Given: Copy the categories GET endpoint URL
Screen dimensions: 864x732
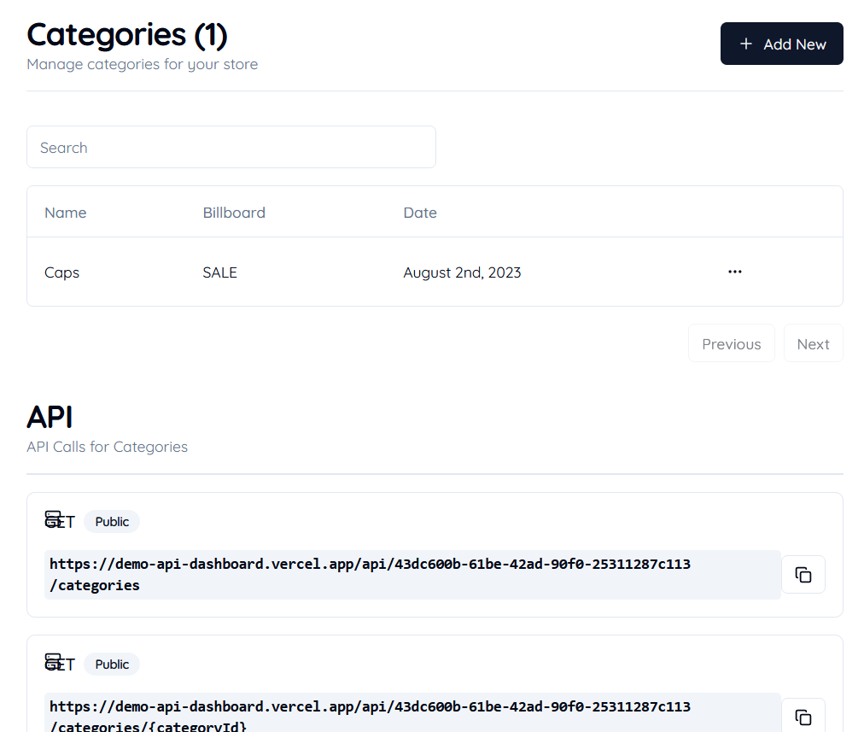Looking at the screenshot, I should click(x=803, y=574).
